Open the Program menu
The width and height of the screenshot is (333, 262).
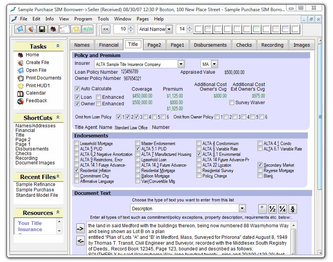coord(83,19)
